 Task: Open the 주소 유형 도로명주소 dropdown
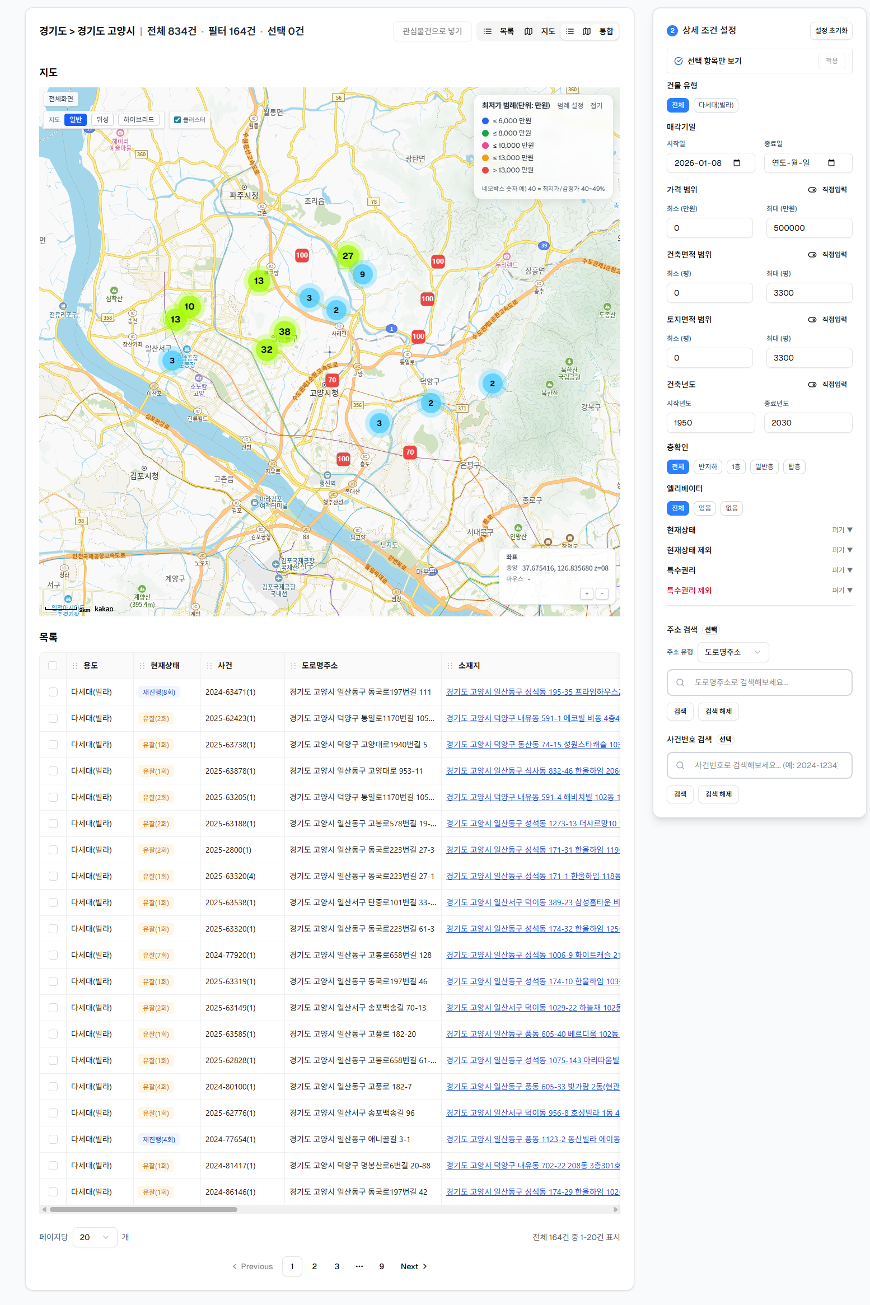click(x=732, y=652)
